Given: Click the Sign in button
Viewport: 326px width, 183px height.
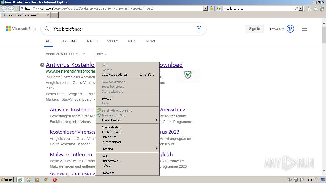Looking at the screenshot, I should click(x=254, y=29).
